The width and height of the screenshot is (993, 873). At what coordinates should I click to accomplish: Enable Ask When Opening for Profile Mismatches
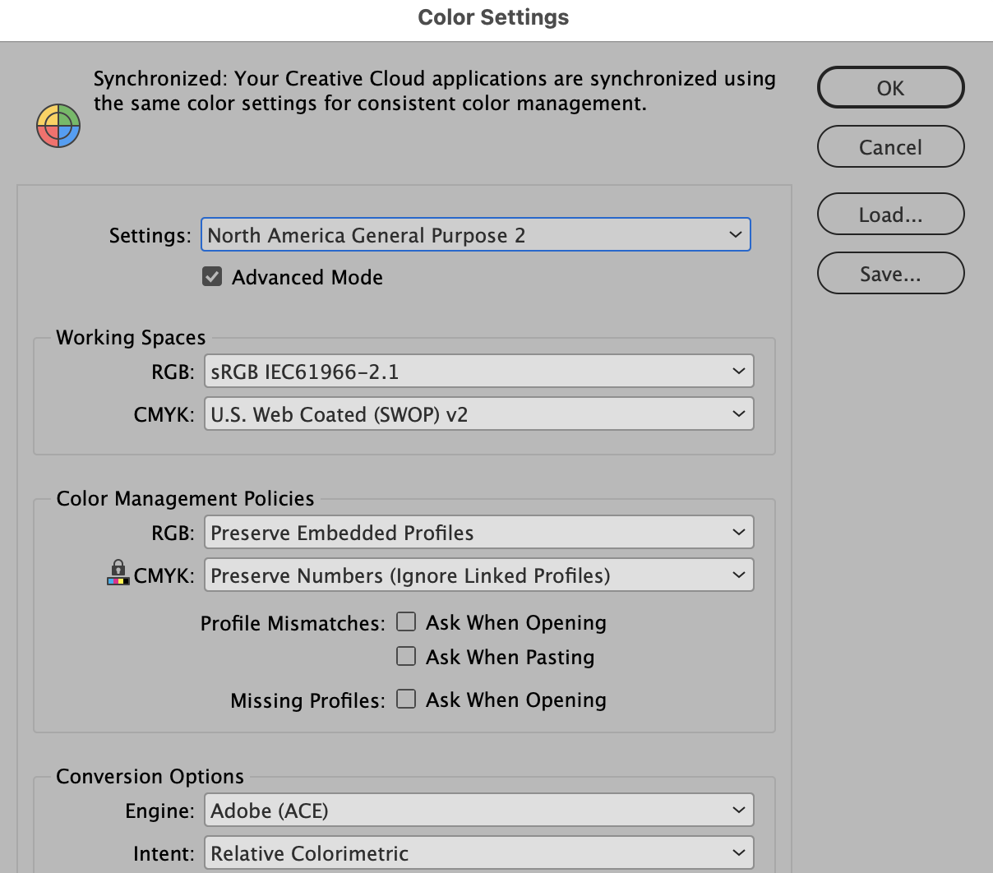tap(406, 621)
